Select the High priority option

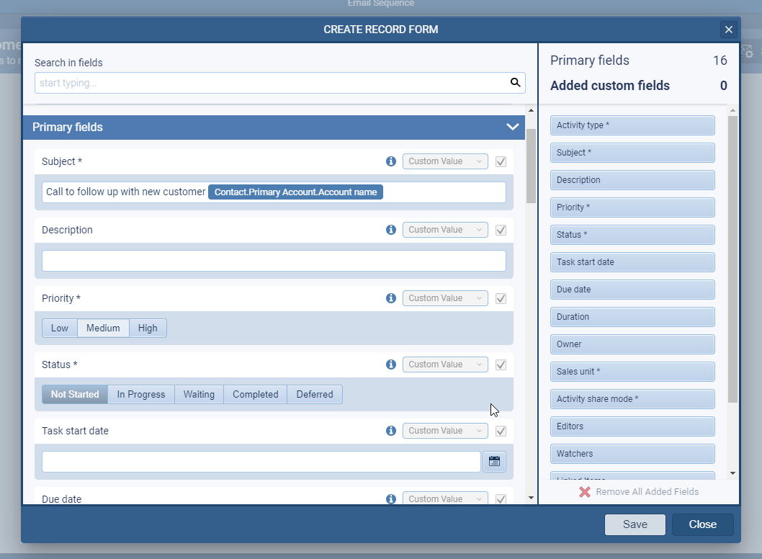pyautogui.click(x=148, y=328)
